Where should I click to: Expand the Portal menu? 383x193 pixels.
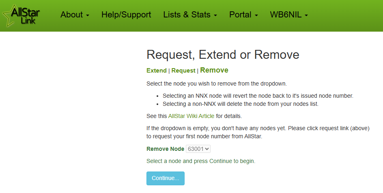pos(243,15)
